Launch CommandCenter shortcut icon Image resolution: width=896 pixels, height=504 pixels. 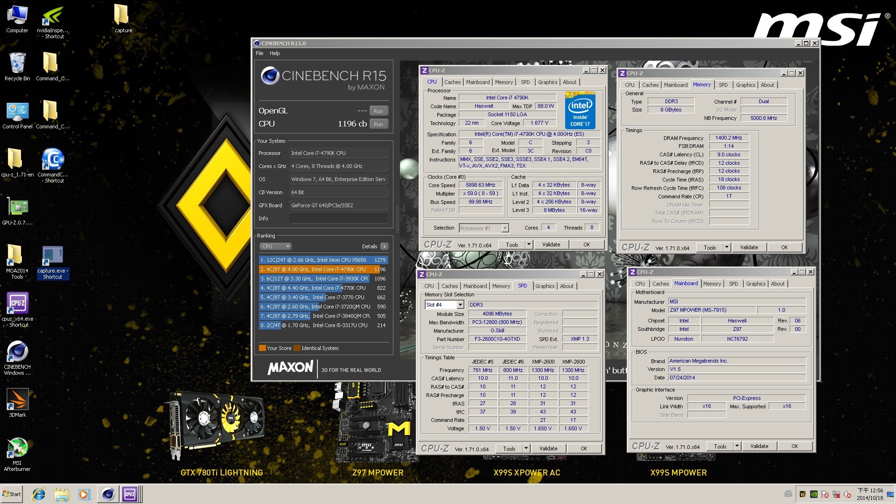(x=53, y=166)
